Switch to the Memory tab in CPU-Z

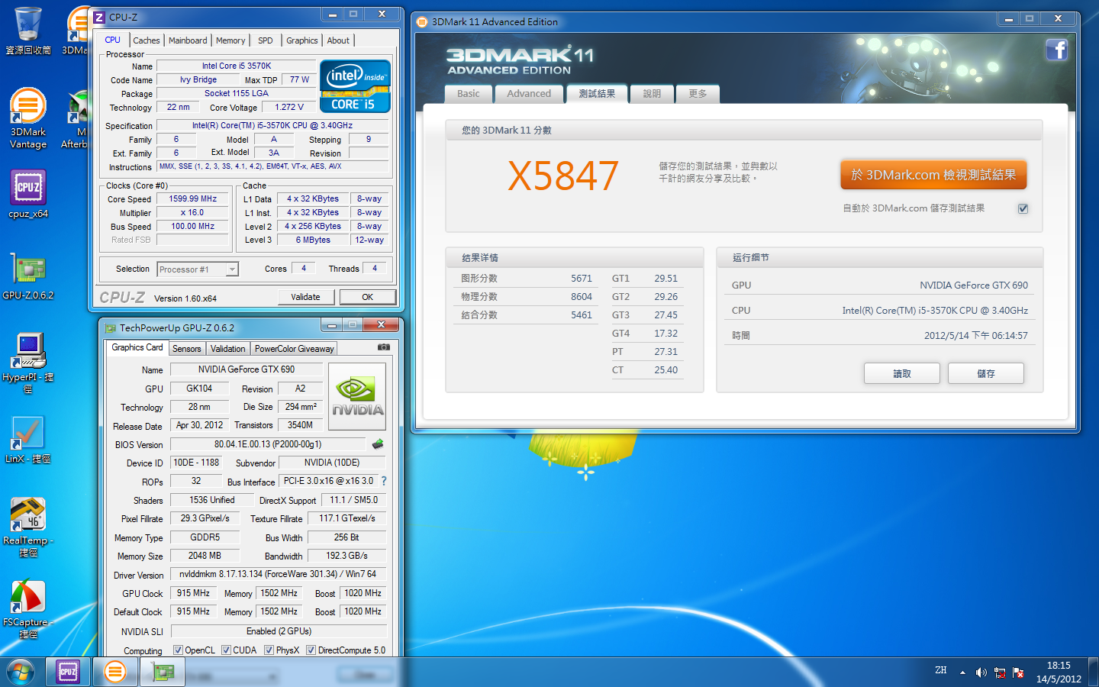[x=230, y=40]
